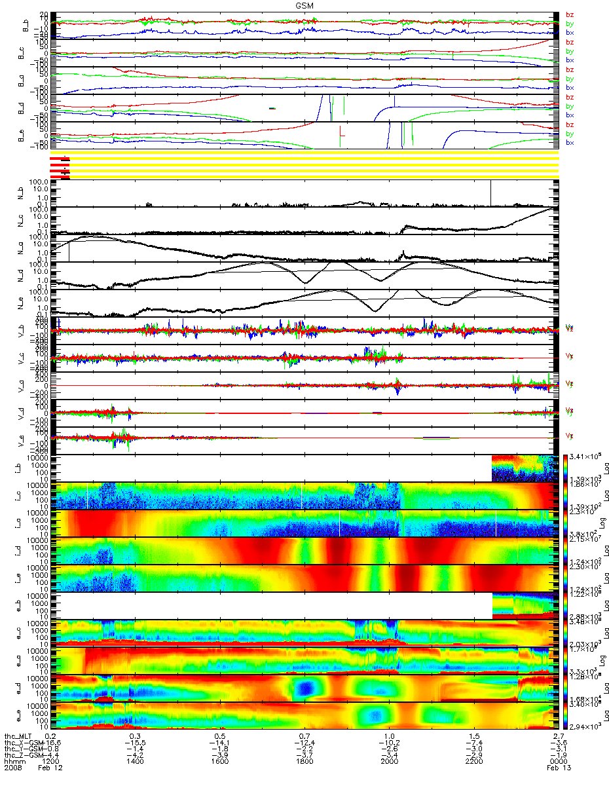Click the green by legend of B_b panel
The image size is (609, 786).
tap(570, 24)
